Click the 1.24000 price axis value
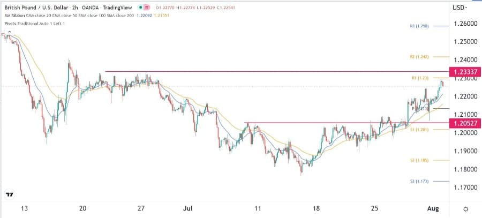This screenshot has width=482, height=218. point(465,59)
